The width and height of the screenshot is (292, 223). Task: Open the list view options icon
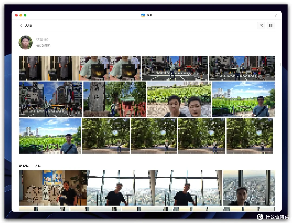tap(271, 26)
